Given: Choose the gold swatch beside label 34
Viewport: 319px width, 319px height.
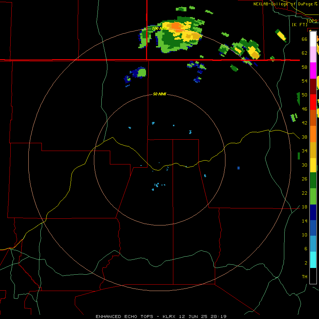Looking at the screenshot, I should [x=313, y=150].
